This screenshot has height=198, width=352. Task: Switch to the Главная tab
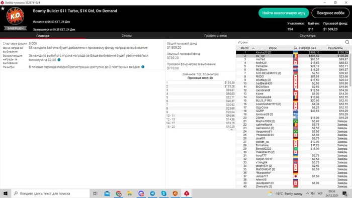click(43, 36)
